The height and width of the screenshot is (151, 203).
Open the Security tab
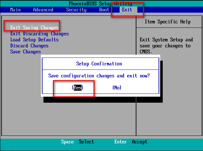point(76,10)
